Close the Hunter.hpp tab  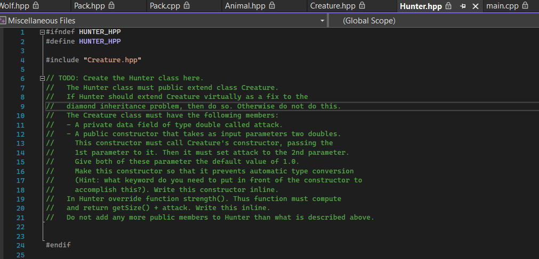(x=476, y=6)
